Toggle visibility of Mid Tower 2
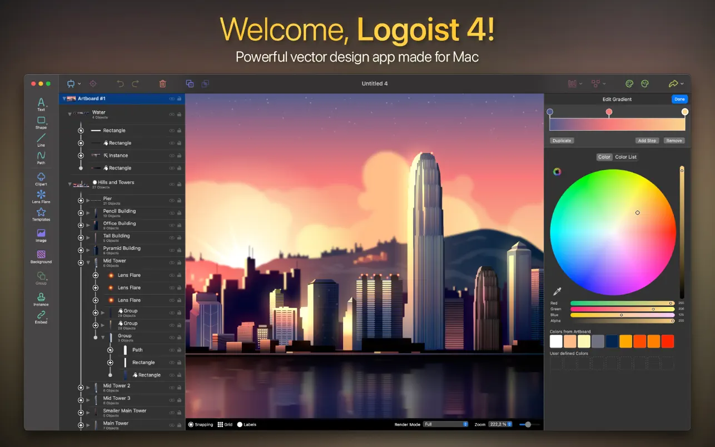This screenshot has width=715, height=447. coord(172,387)
